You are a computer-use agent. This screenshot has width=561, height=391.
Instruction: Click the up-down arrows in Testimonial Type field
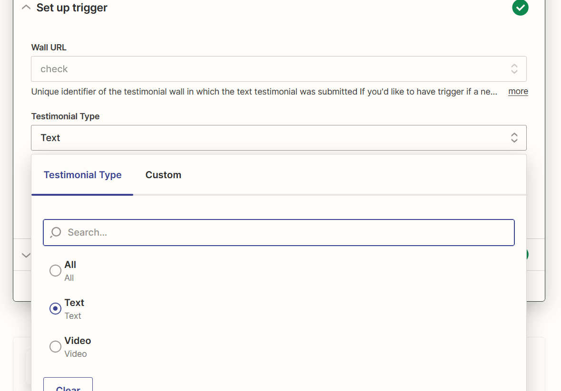[x=514, y=138]
